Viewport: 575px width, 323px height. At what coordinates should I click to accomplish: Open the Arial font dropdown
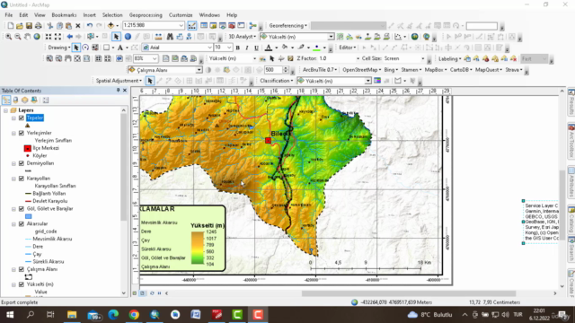point(209,48)
